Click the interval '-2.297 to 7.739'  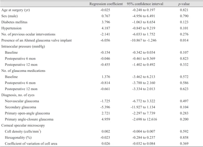point(144,113)
